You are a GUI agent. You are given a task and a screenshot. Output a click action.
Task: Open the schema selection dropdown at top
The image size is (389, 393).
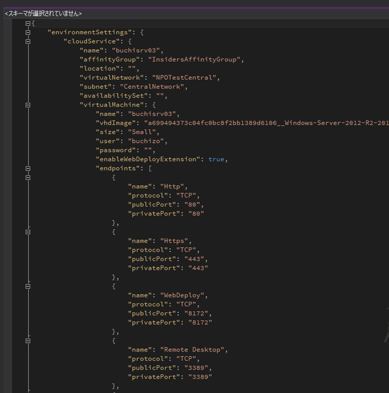click(x=43, y=14)
